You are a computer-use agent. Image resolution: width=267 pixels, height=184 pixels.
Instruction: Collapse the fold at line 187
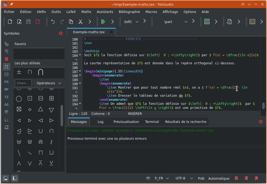pyautogui.click(x=80, y=71)
